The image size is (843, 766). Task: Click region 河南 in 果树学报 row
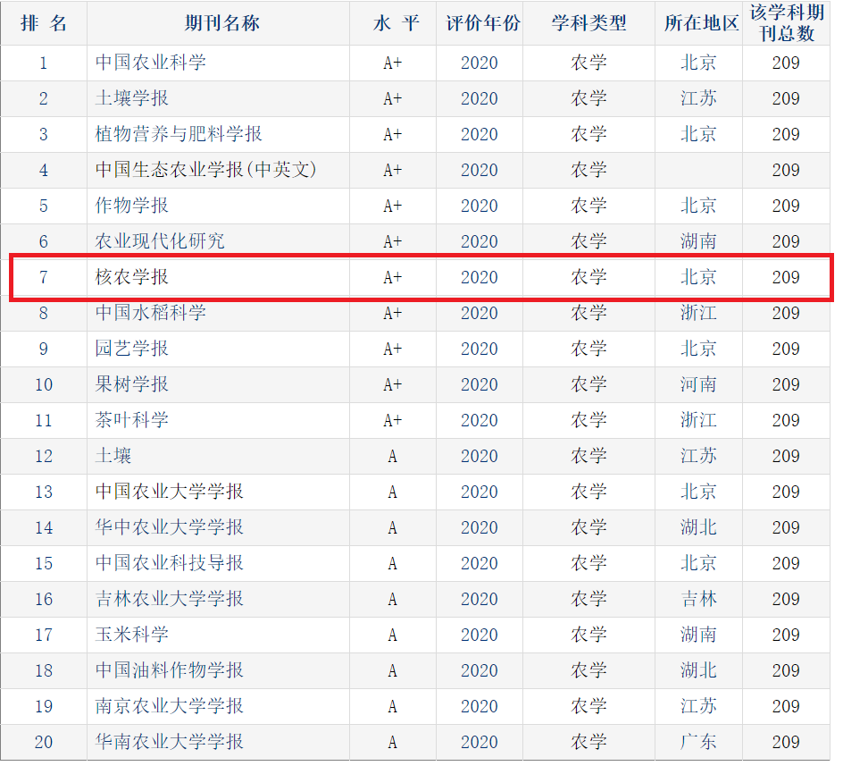coord(698,384)
